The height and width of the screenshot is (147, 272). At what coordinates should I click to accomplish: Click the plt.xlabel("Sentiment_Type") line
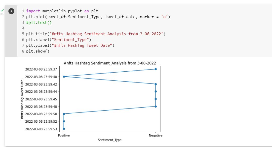(59, 40)
